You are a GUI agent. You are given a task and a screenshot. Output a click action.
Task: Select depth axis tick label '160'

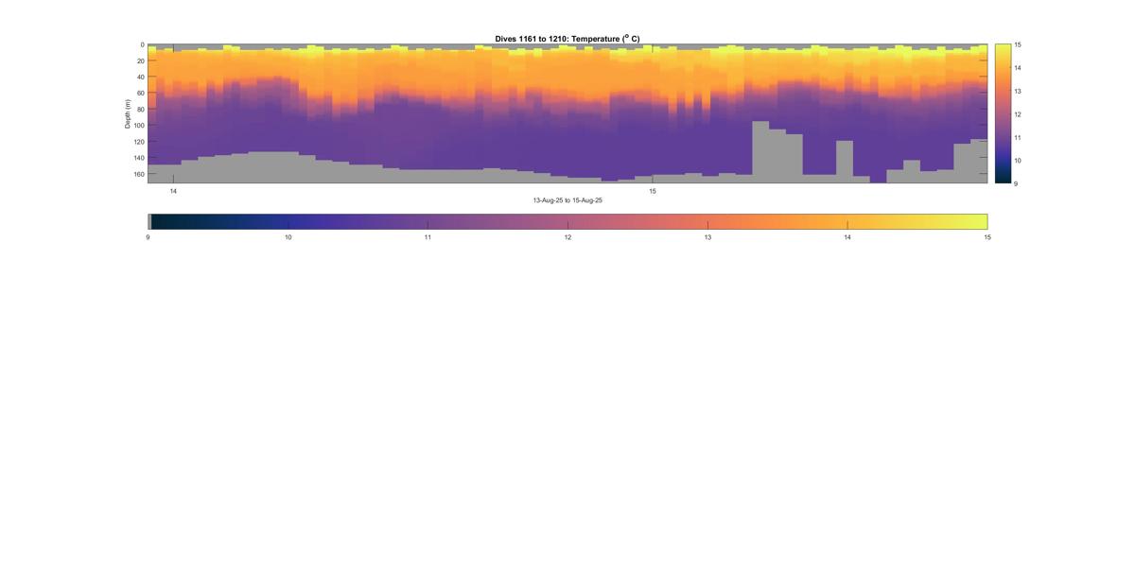pyautogui.click(x=139, y=173)
